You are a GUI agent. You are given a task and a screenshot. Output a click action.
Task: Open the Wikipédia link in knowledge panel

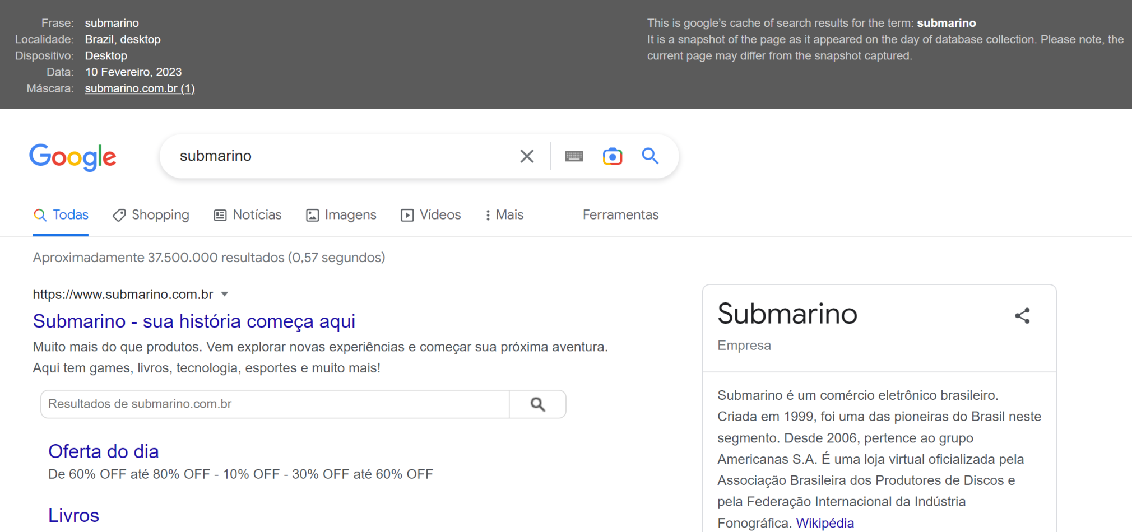(x=825, y=523)
